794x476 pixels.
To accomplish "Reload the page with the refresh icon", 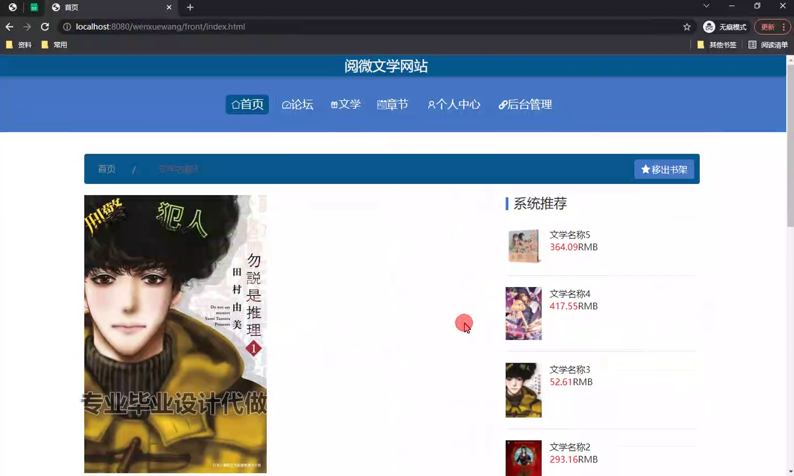I will coord(45,26).
